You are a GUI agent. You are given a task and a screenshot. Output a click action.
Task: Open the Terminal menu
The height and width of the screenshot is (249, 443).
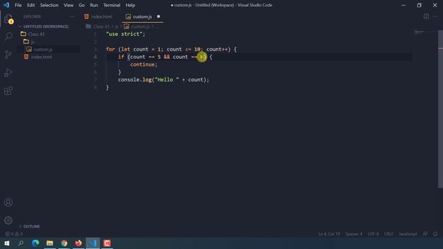(111, 5)
